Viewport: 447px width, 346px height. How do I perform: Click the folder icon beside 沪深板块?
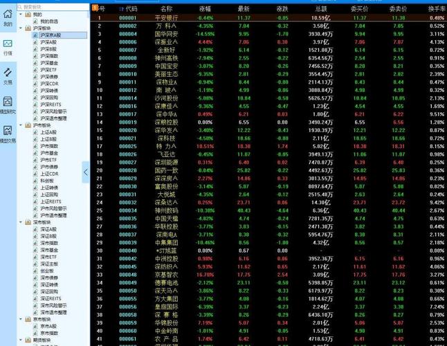28,28
